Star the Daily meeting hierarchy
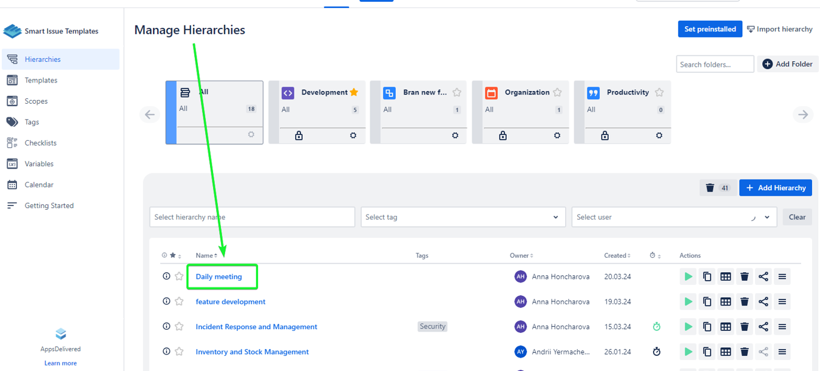The width and height of the screenshot is (820, 371). point(179,276)
